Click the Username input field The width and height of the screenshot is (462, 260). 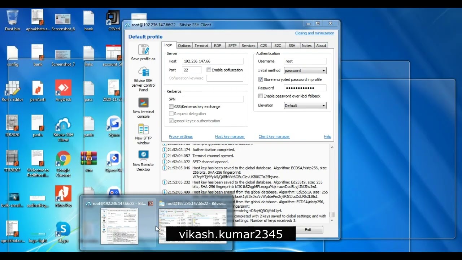click(305, 61)
